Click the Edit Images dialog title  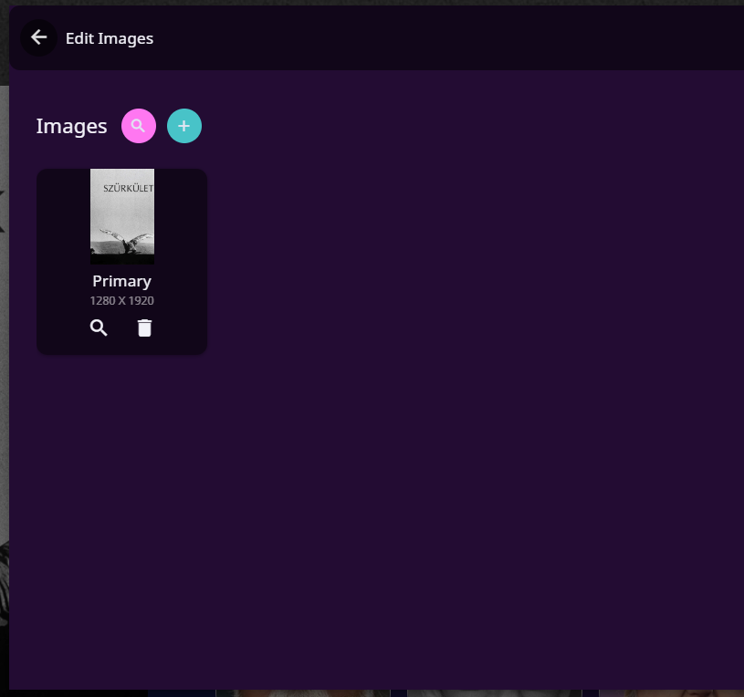click(x=110, y=38)
